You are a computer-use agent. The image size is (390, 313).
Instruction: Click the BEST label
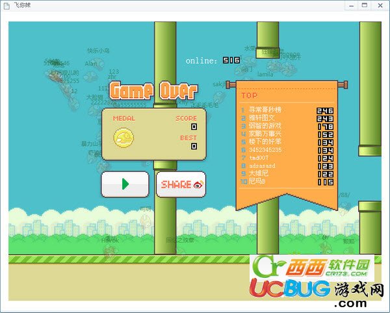188,138
